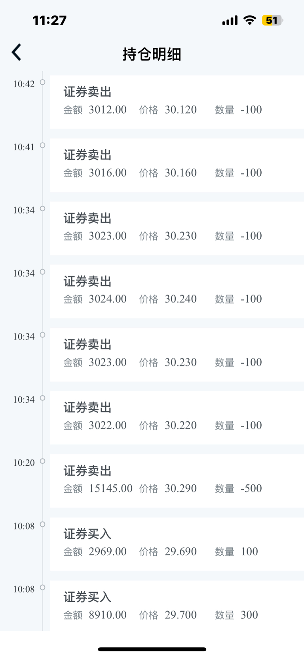Tap the battery indicator in status bar
The width and height of the screenshot is (304, 658).
click(272, 20)
